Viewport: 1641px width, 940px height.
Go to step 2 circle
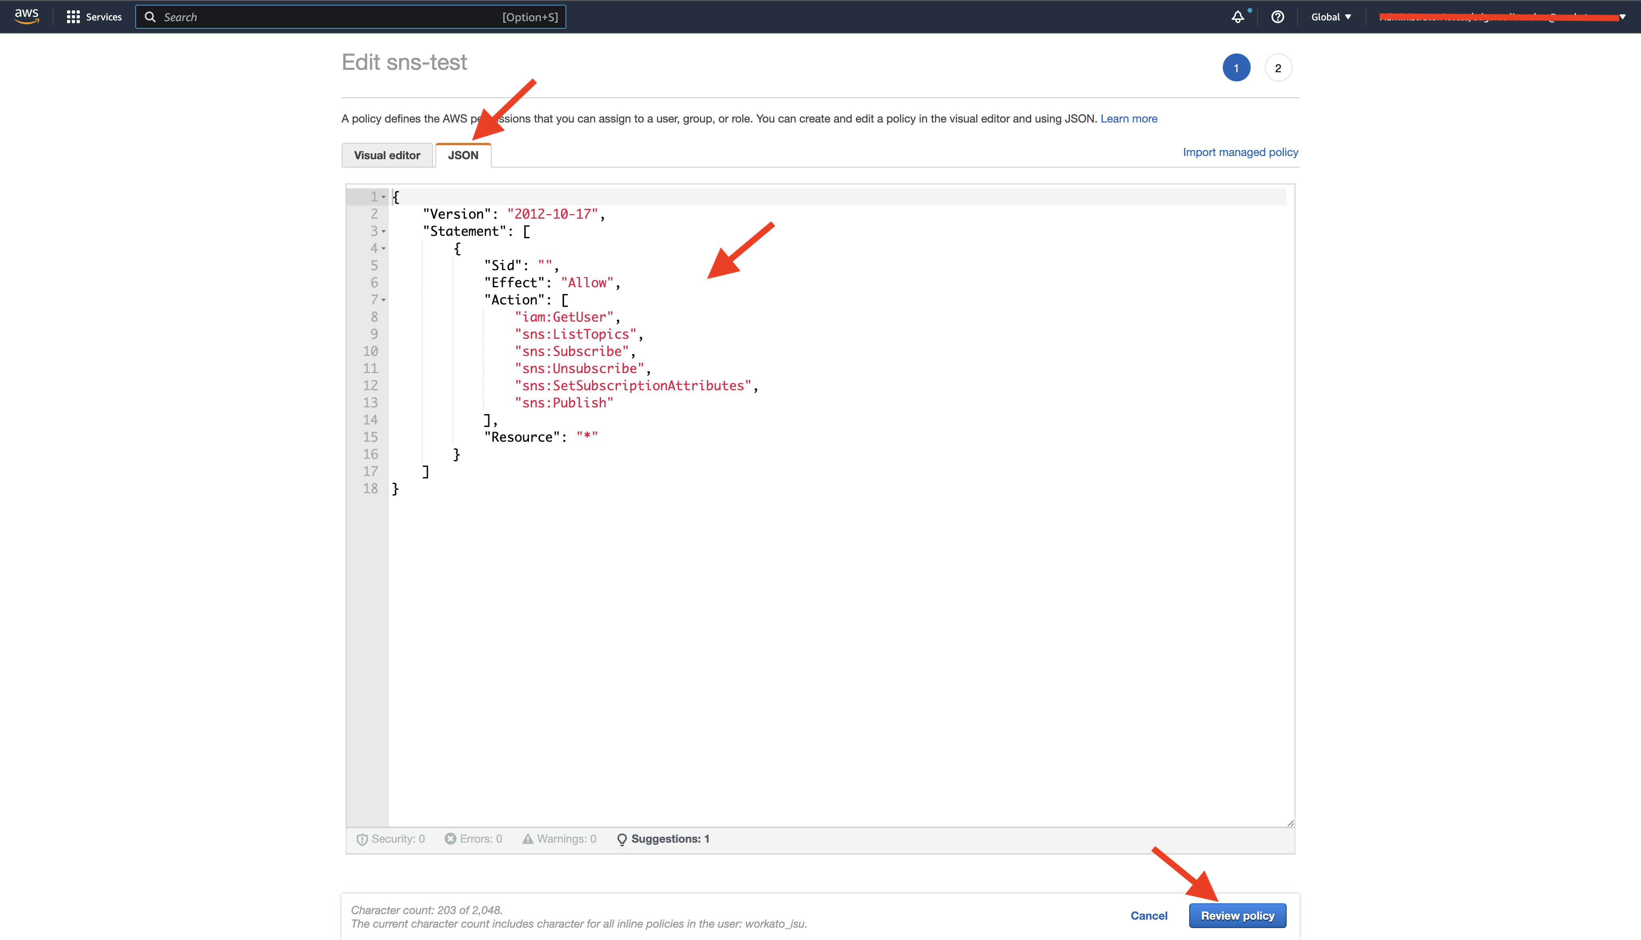1277,68
